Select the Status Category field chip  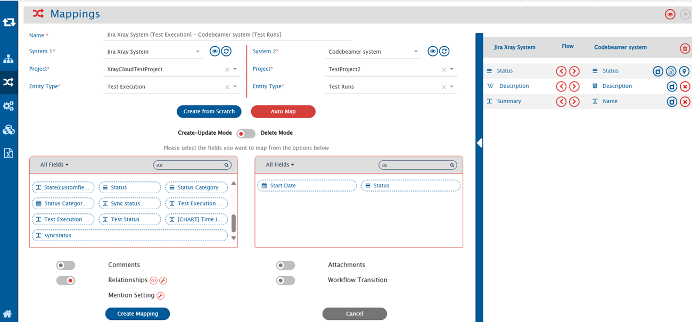(x=196, y=187)
